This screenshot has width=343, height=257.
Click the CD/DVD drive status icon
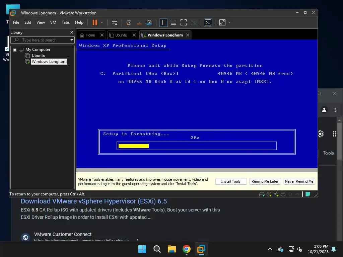coord(269,194)
